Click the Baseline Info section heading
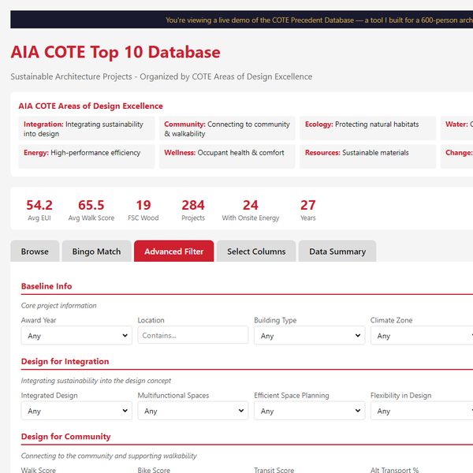This screenshot has width=473, height=473. [47, 286]
